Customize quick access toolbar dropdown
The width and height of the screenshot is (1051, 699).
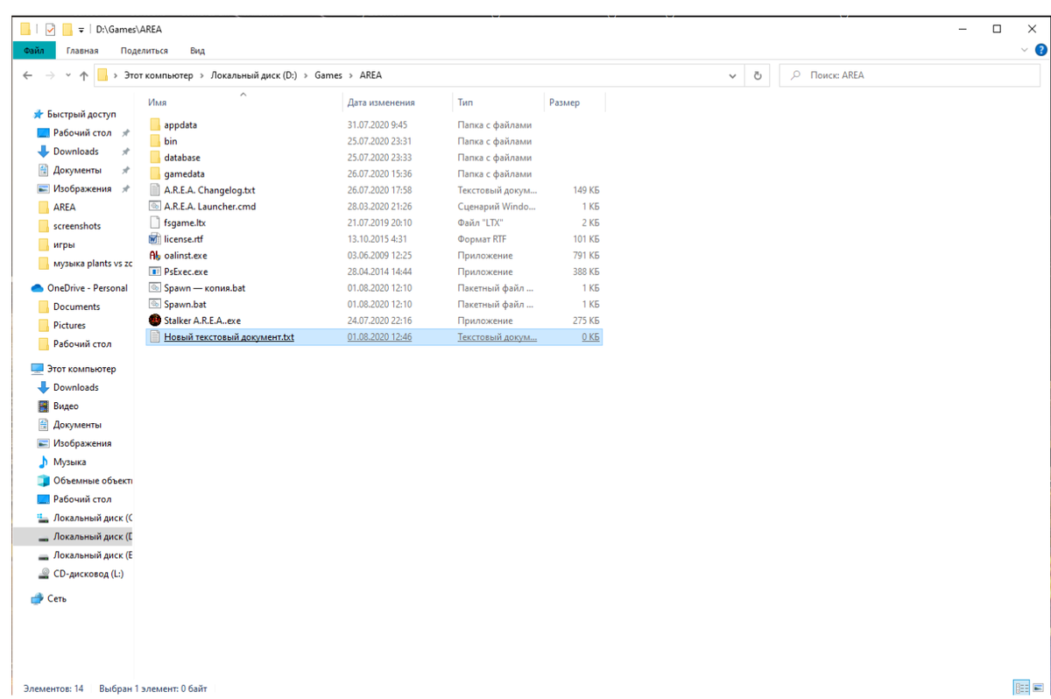tap(81, 30)
